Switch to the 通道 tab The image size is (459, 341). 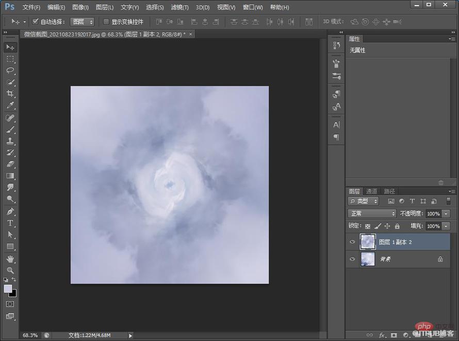point(371,191)
